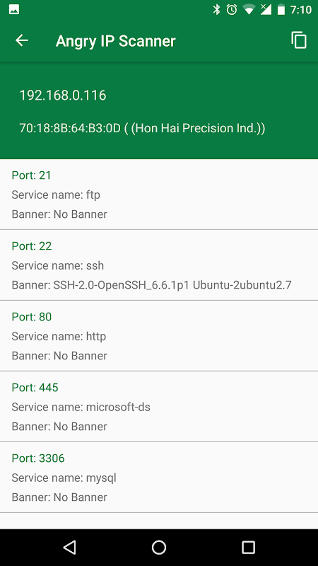The image size is (318, 566).
Task: Tap the Angry IP Scanner title
Action: pos(116,41)
